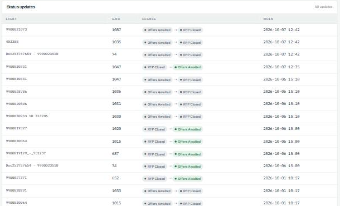The image size is (340, 206).
Task: Click the timestamp in the 9900028291 row
Action: [281, 190]
